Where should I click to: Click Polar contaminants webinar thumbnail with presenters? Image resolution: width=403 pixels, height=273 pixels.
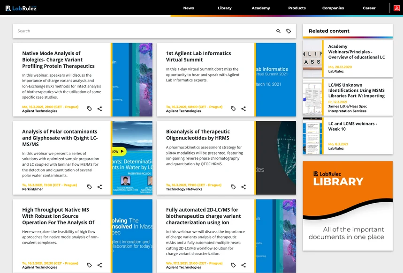[132, 158]
